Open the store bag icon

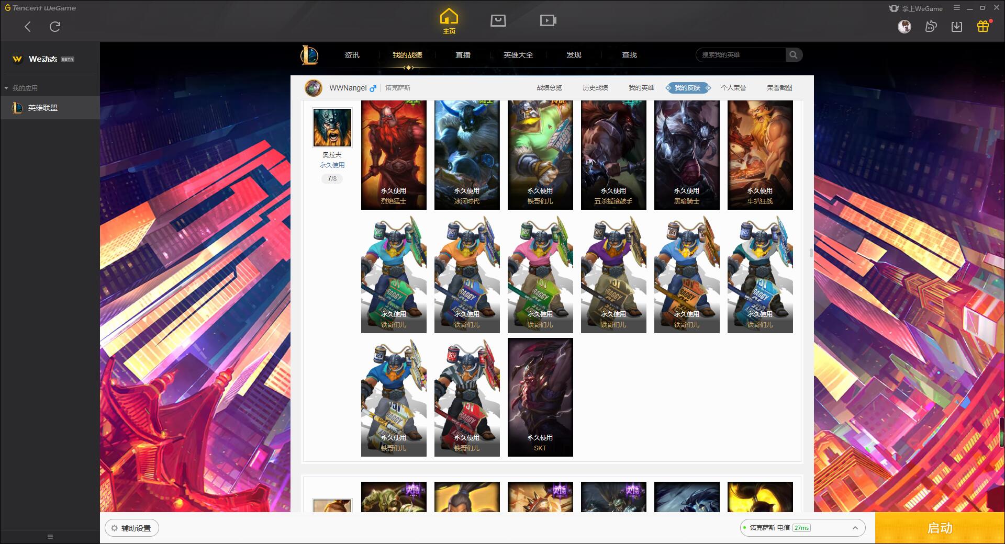tap(498, 20)
